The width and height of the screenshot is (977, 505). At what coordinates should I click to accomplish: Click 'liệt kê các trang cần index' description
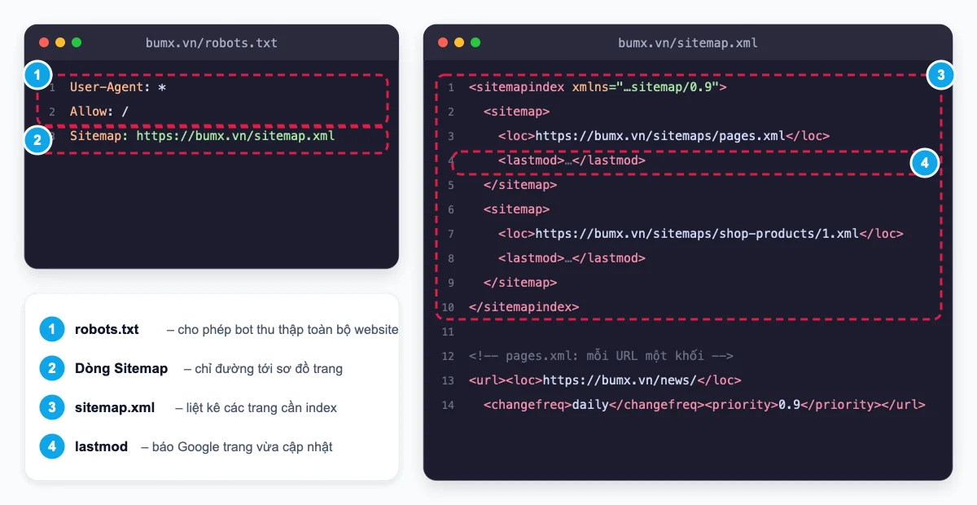263,408
